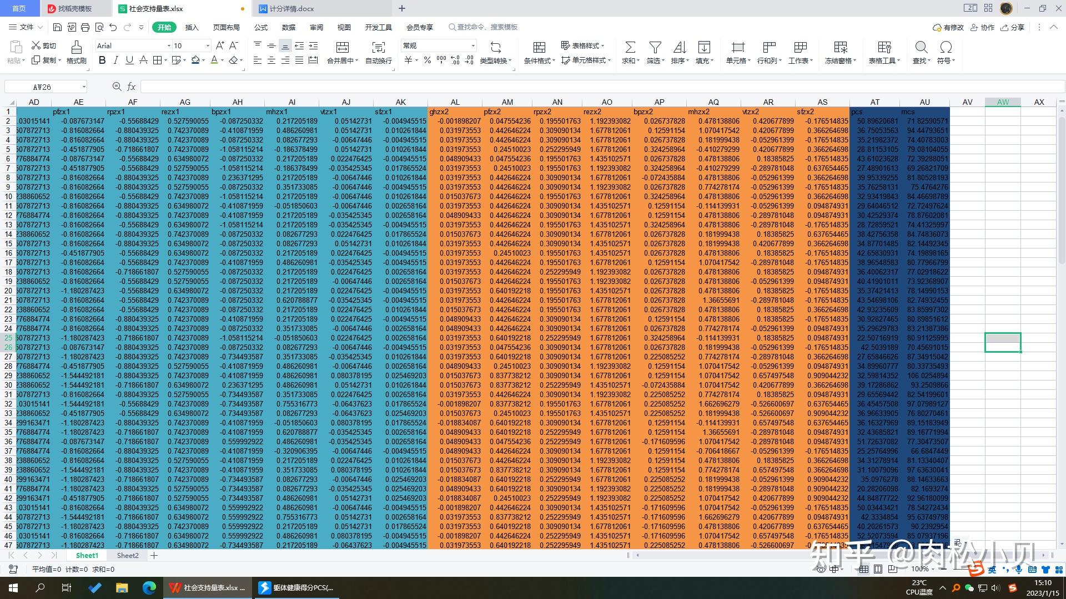Viewport: 1066px width, 599px height.
Task: Click the Freeze Panes (冻结窗格) icon
Action: pos(841,47)
